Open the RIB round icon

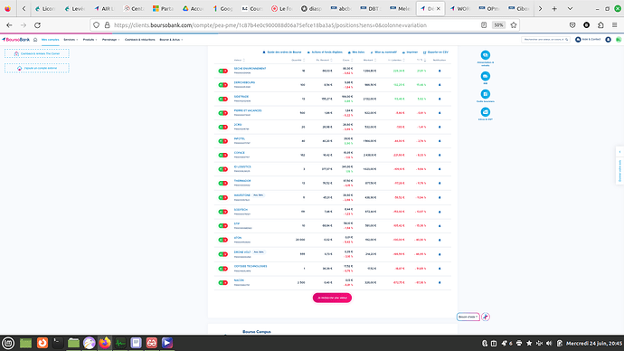[x=485, y=76]
